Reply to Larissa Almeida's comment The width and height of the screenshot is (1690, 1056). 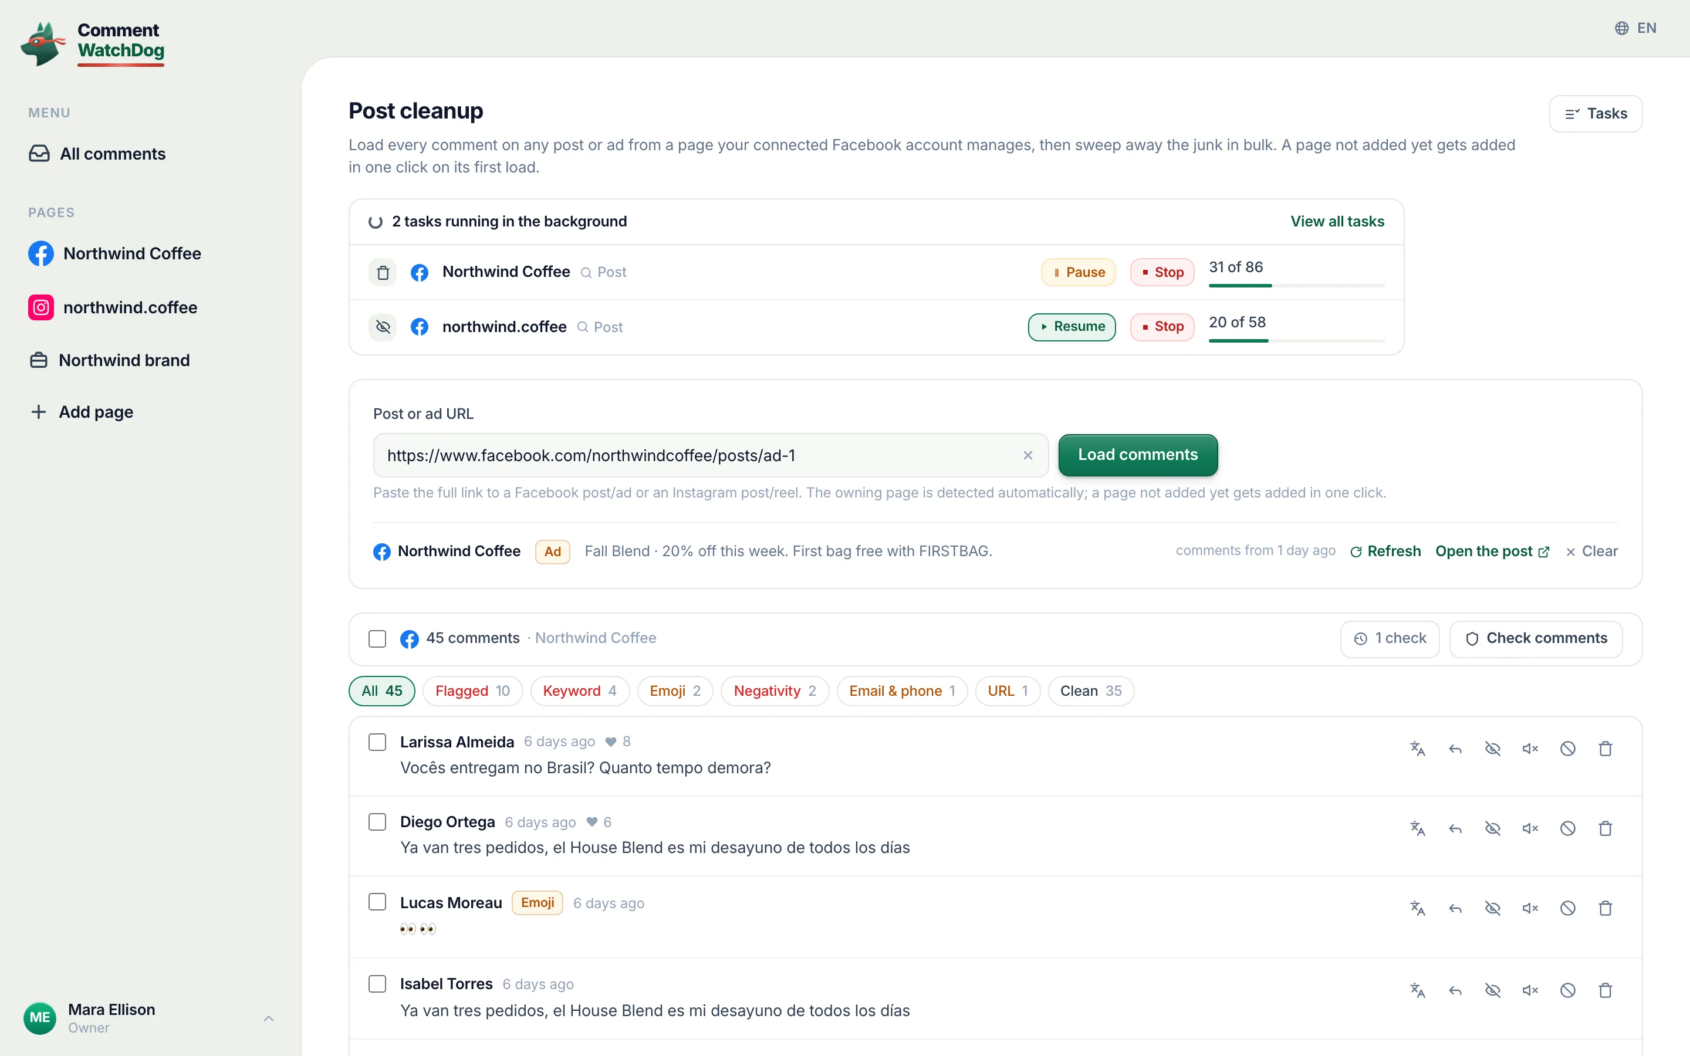1455,749
